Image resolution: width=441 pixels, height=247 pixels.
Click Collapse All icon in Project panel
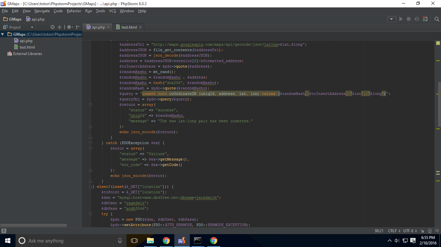(x=59, y=27)
